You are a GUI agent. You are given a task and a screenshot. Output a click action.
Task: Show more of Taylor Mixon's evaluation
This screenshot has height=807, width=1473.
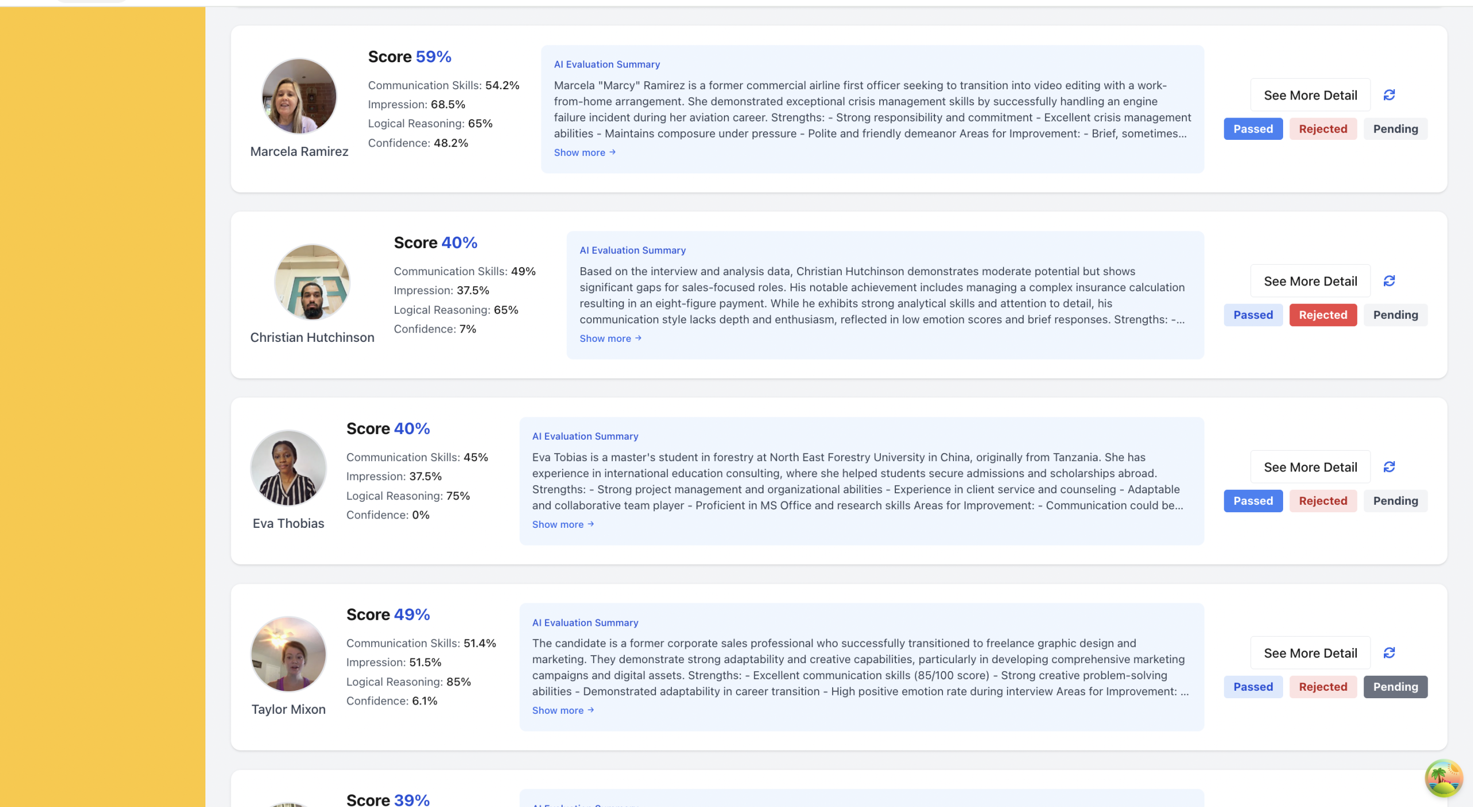click(x=562, y=710)
